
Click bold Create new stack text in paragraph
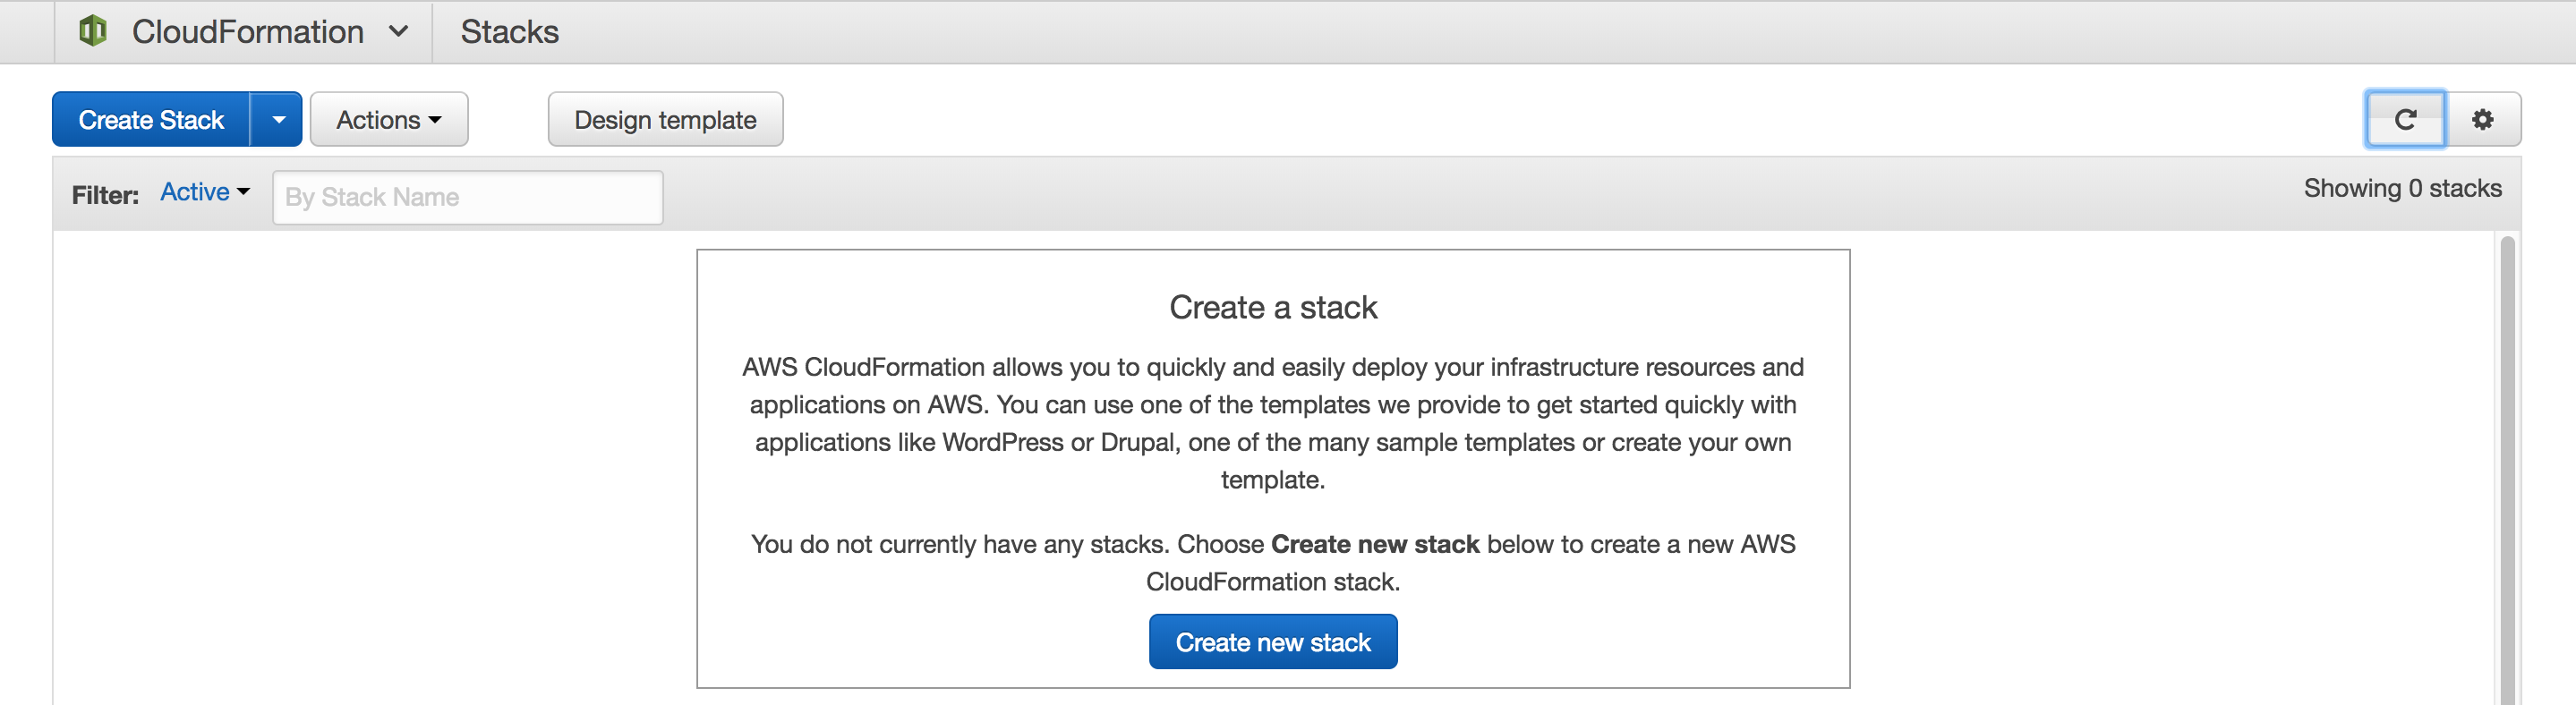pos(1375,544)
